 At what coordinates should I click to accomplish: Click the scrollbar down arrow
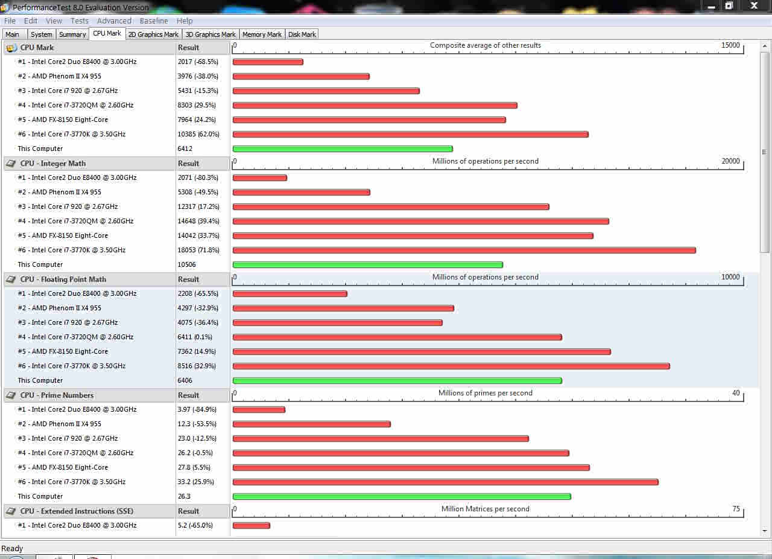click(x=765, y=531)
